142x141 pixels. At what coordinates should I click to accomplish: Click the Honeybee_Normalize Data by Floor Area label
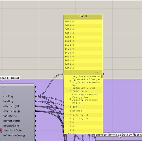click(117, 135)
